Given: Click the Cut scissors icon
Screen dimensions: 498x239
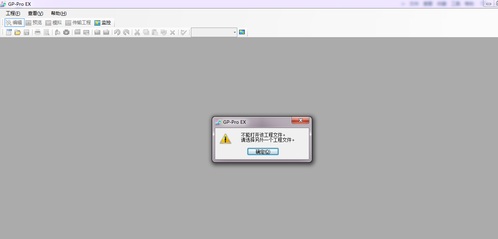Looking at the screenshot, I should point(137,32).
